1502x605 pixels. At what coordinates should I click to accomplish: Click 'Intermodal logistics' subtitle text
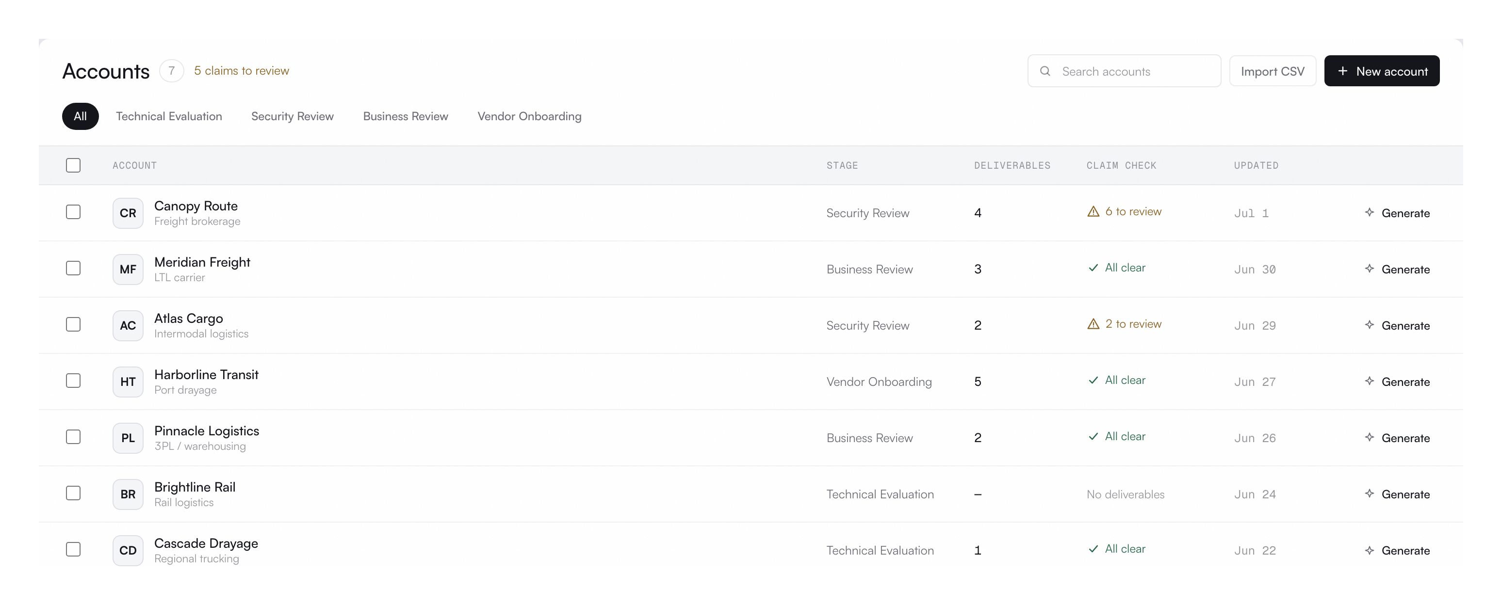[x=201, y=334]
